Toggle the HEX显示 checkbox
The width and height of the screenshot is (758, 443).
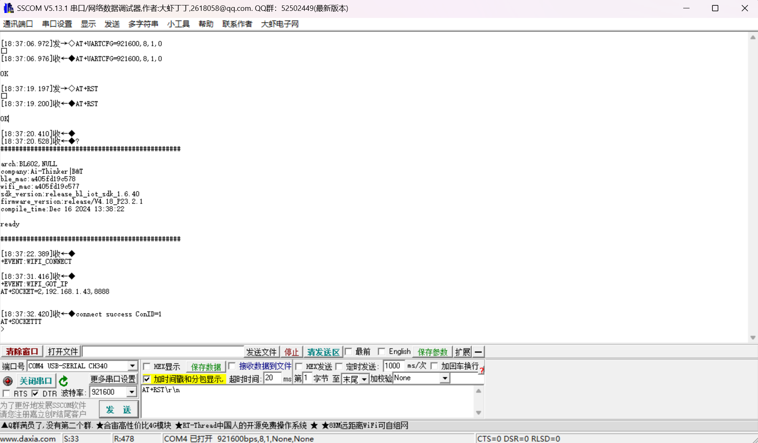click(x=147, y=367)
